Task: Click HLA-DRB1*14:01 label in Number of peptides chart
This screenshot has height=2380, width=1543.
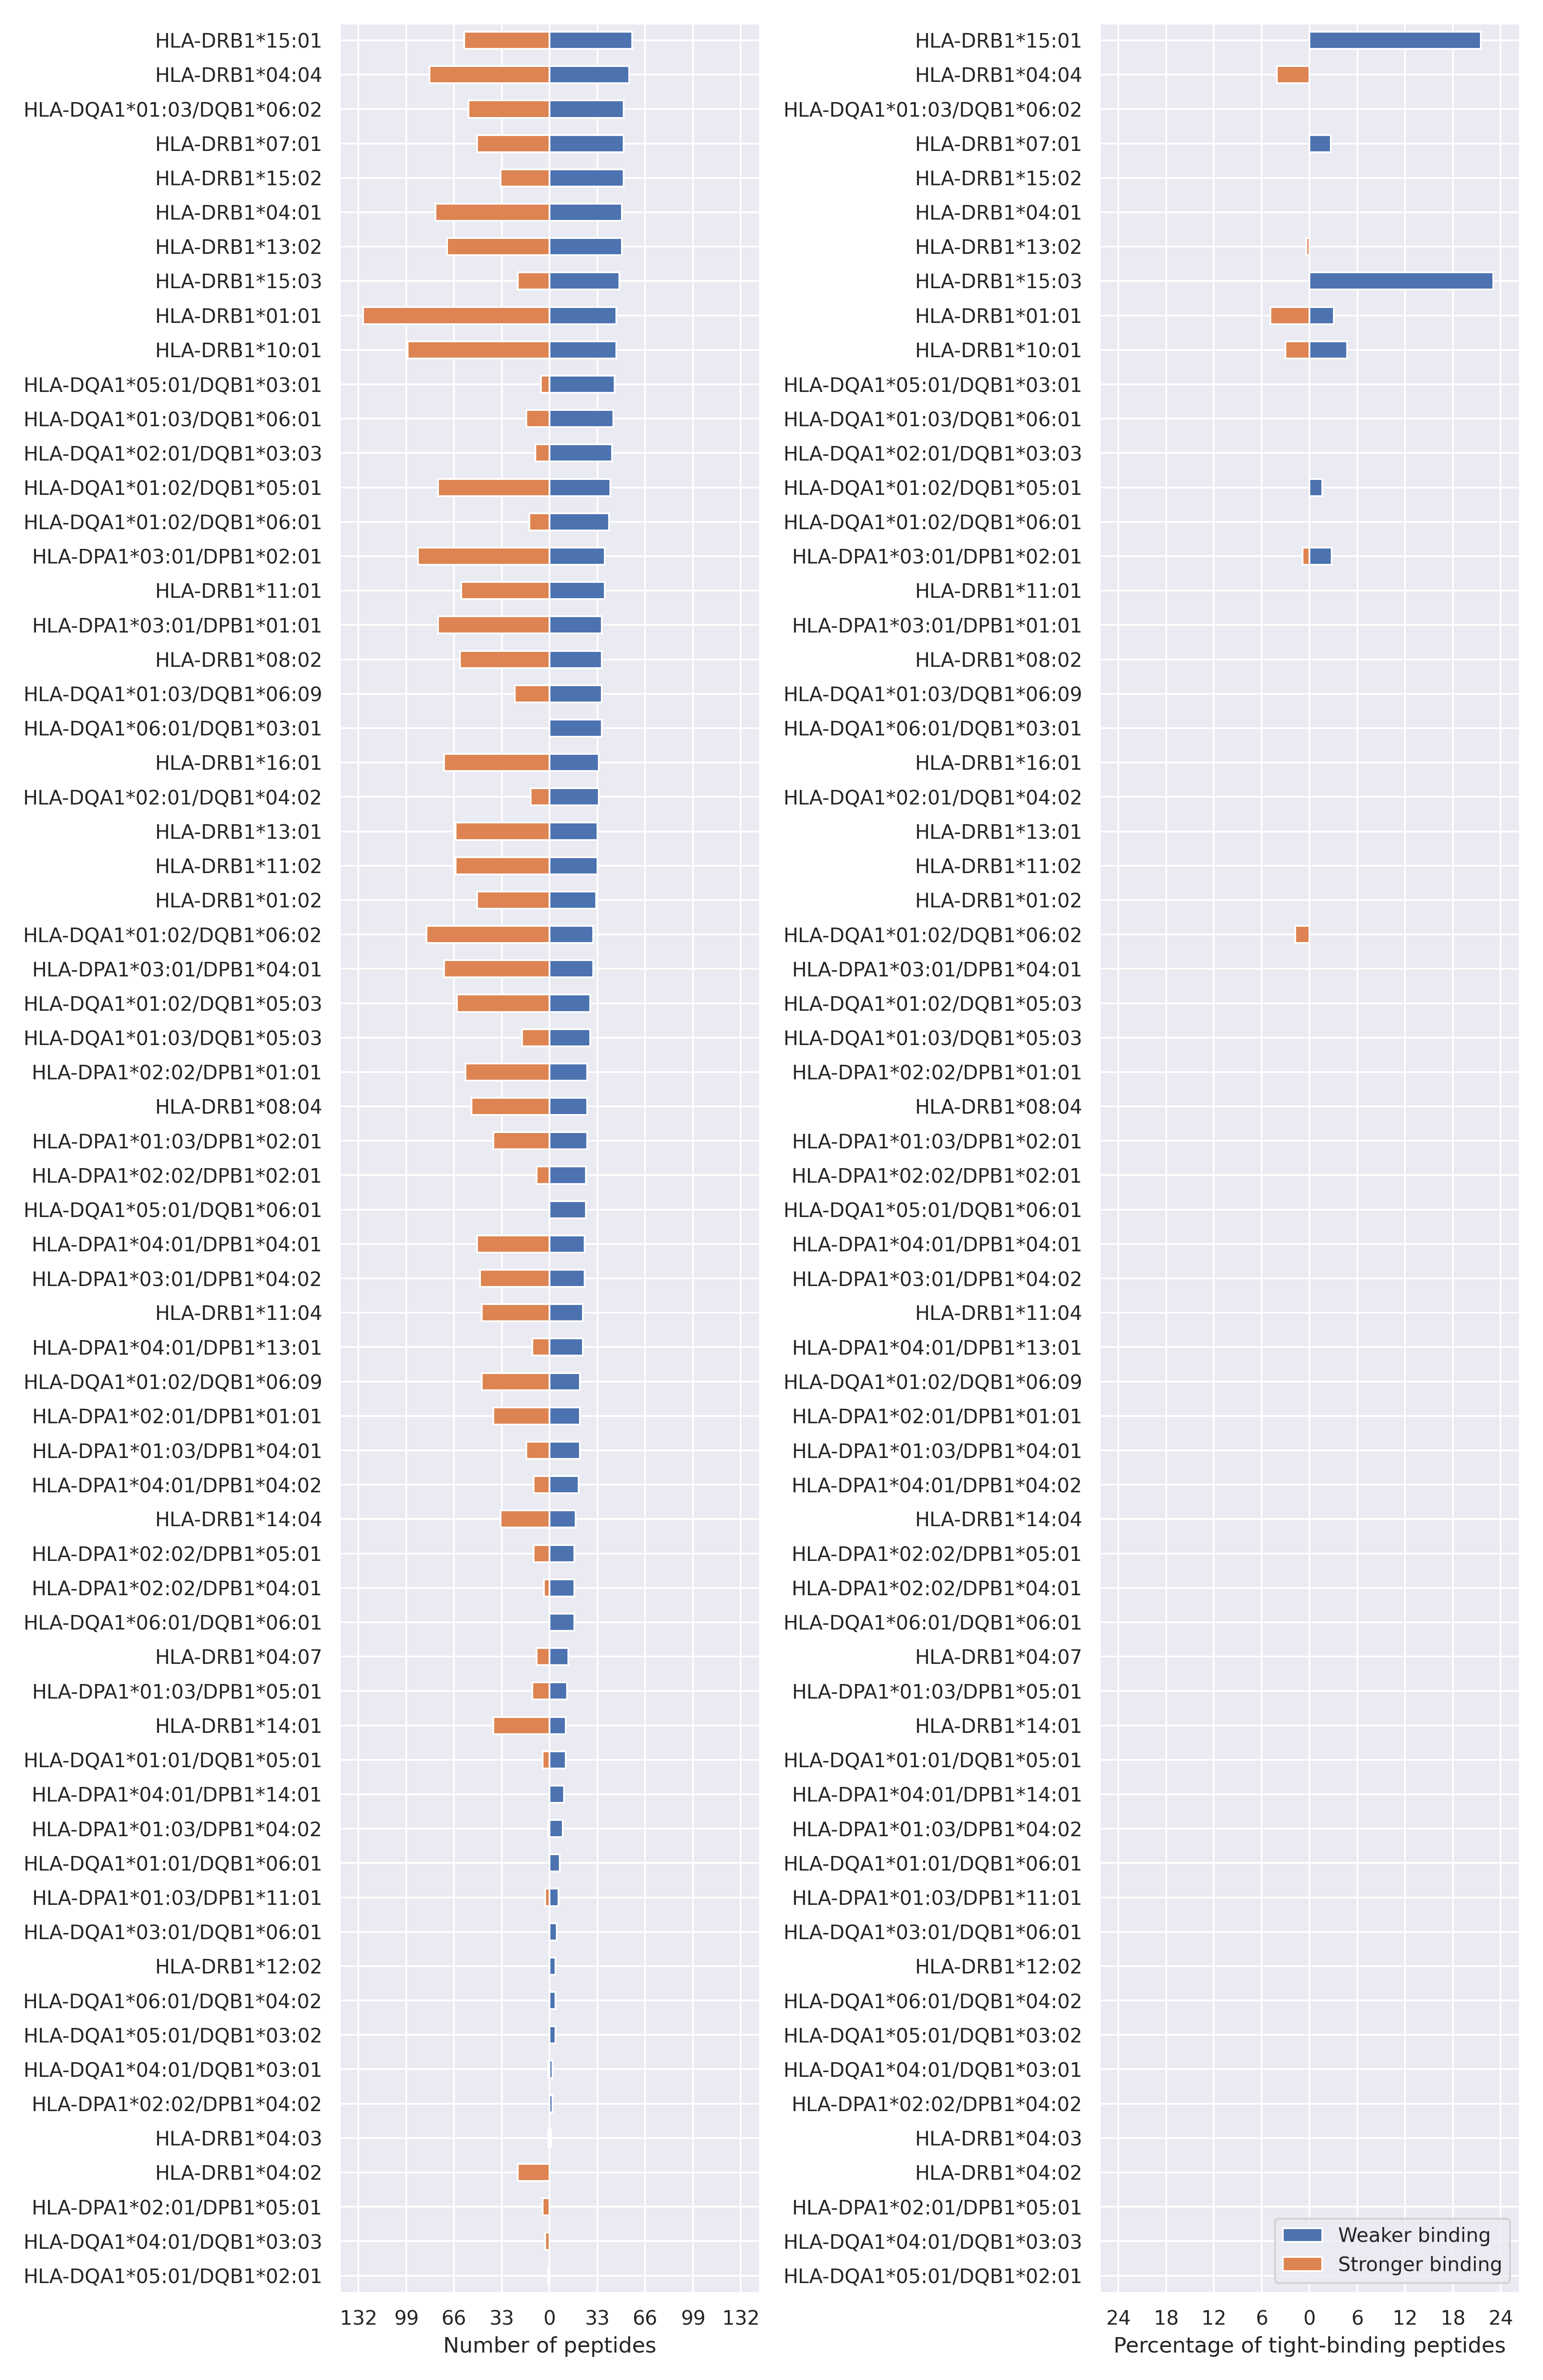Action: click(x=238, y=1725)
